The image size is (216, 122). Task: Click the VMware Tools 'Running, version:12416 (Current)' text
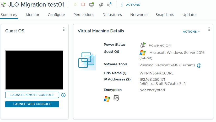(167, 65)
